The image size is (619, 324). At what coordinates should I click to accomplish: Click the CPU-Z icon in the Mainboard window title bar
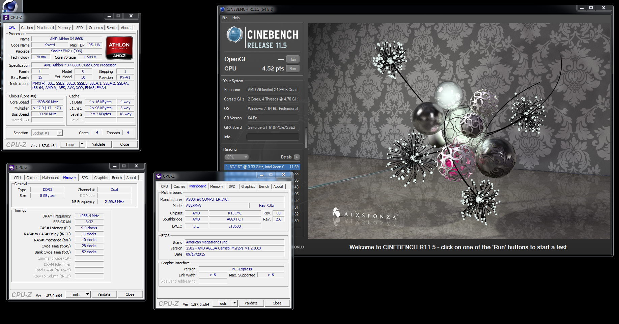point(159,176)
